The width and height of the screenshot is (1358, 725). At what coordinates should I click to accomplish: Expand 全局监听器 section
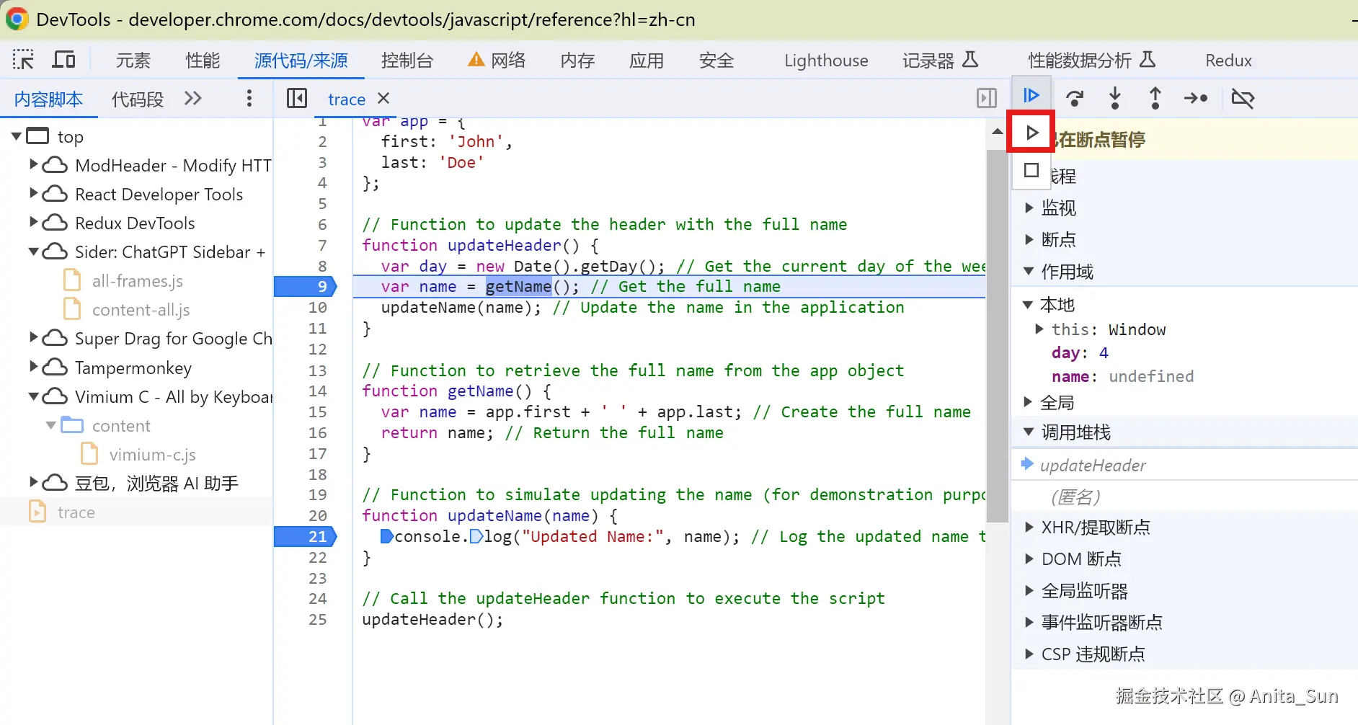click(1029, 591)
